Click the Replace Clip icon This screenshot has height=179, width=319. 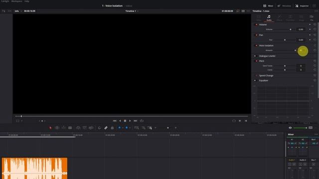91,128
